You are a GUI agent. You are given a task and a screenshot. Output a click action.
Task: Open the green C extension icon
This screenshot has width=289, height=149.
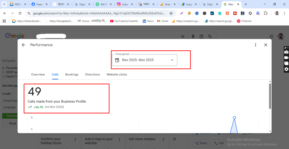pyautogui.click(x=242, y=13)
